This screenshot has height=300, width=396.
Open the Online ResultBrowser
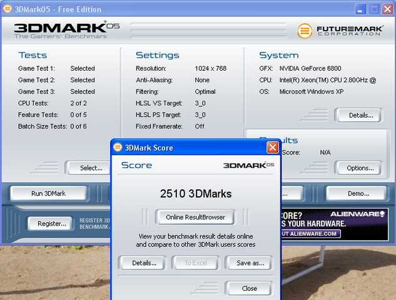(195, 217)
